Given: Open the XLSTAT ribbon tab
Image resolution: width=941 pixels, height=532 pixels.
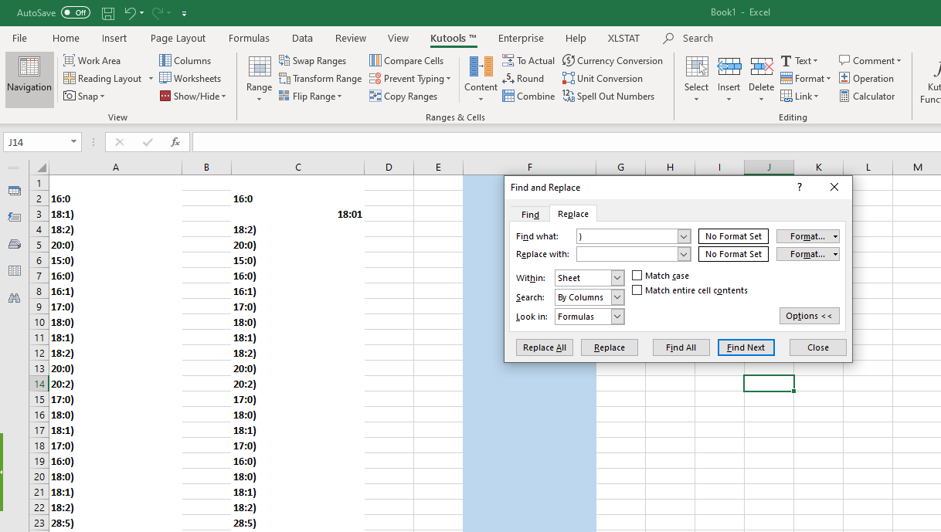Looking at the screenshot, I should (x=623, y=38).
